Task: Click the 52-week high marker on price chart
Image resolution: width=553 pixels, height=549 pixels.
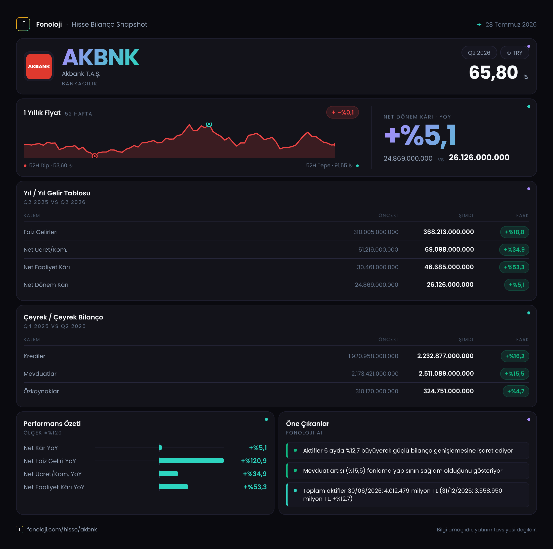Action: coord(209,124)
